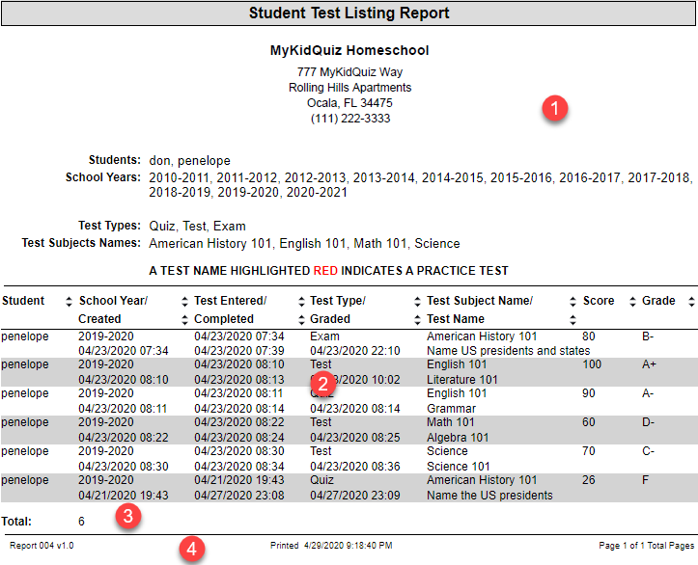Image resolution: width=698 pixels, height=565 pixels.
Task: Select the F grade cell
Action: click(x=645, y=480)
